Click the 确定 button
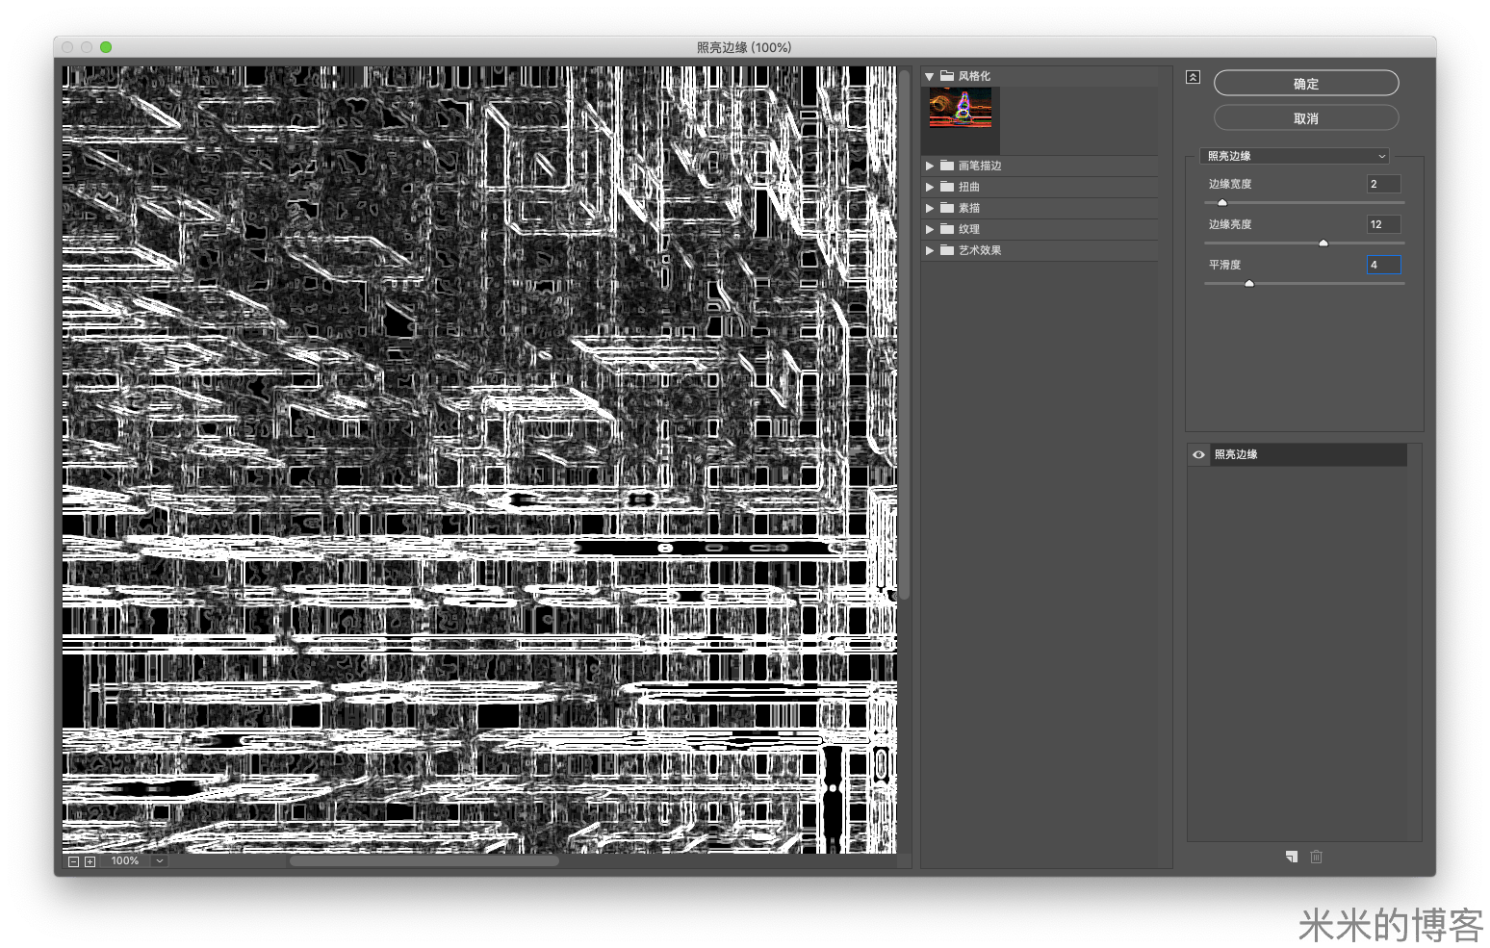 point(1305,84)
